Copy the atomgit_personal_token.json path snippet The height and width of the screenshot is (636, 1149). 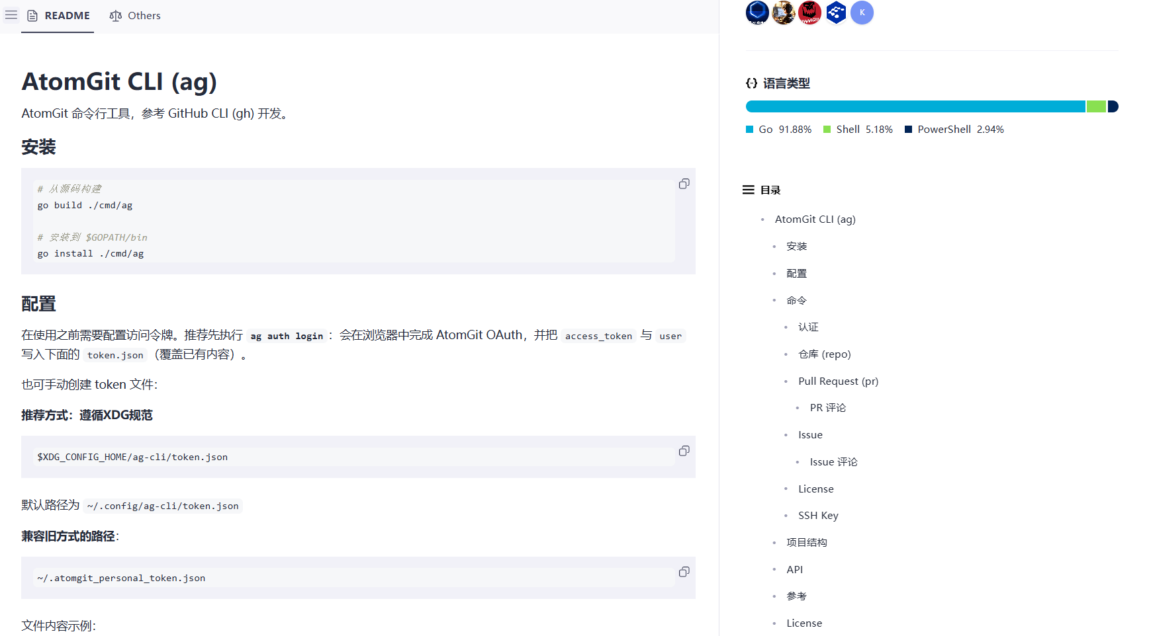[684, 572]
